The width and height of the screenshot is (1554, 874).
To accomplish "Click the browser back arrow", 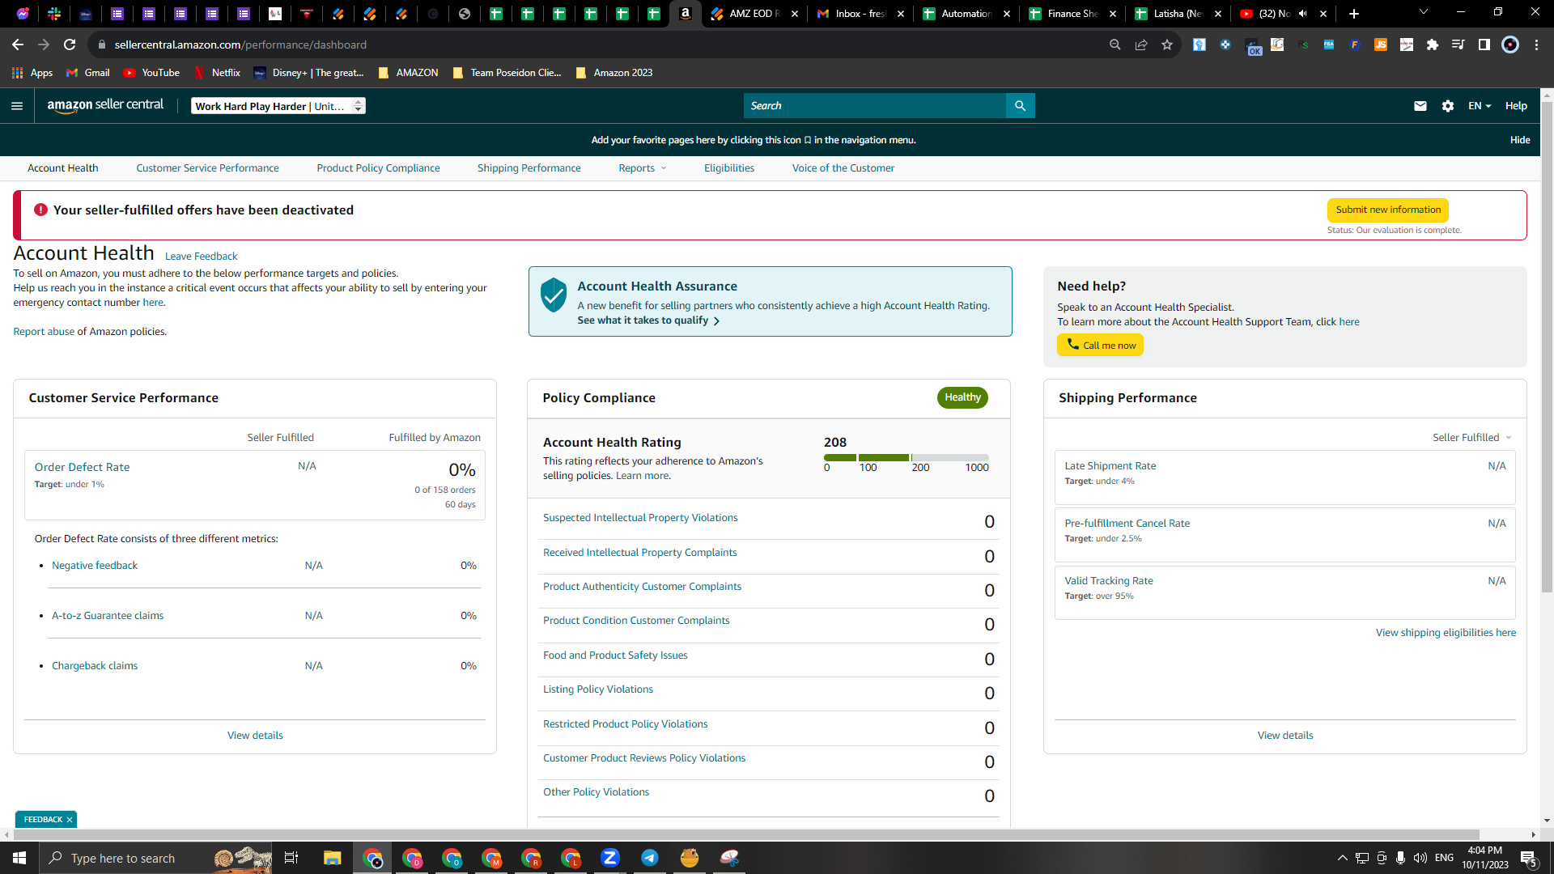I will pos(18,45).
